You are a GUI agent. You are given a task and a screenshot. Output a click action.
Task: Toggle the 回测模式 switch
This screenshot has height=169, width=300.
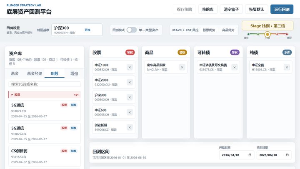coord(132,30)
